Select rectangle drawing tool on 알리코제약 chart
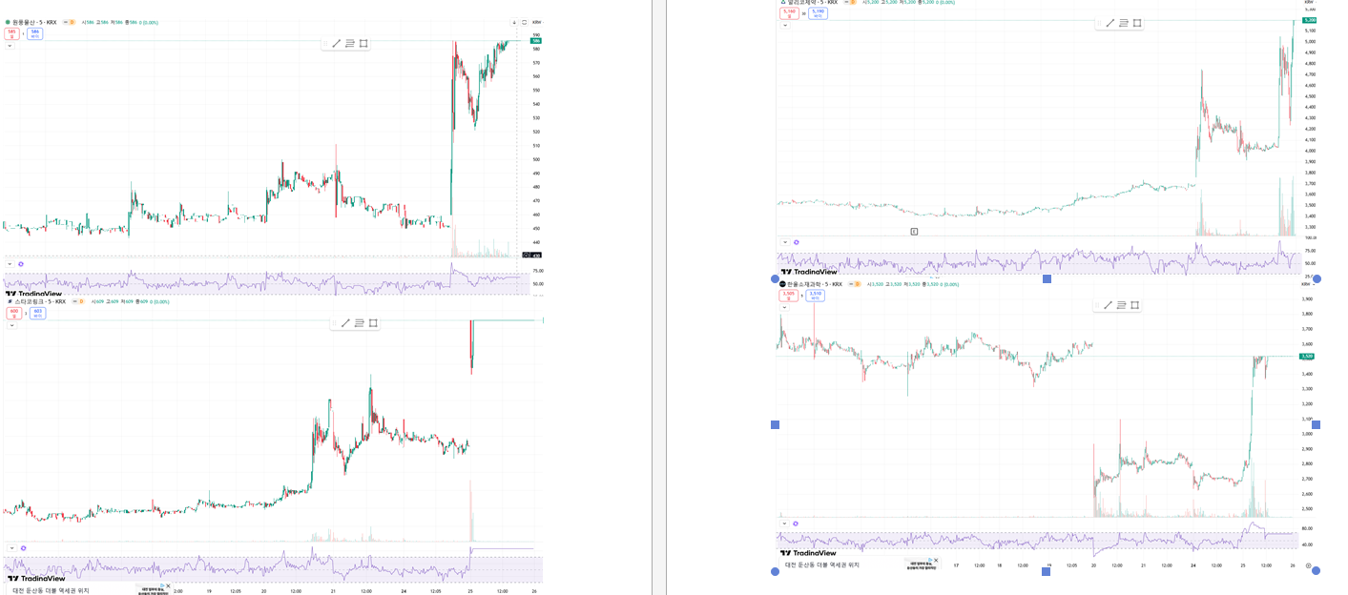The height and width of the screenshot is (595, 1348). pyautogui.click(x=1137, y=23)
